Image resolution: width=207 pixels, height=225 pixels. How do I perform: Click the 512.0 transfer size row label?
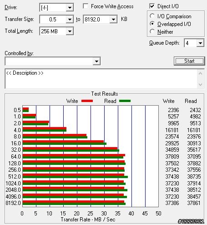pos(15,176)
